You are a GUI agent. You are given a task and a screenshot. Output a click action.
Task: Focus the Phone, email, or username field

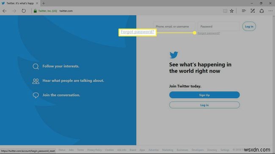(x=174, y=27)
